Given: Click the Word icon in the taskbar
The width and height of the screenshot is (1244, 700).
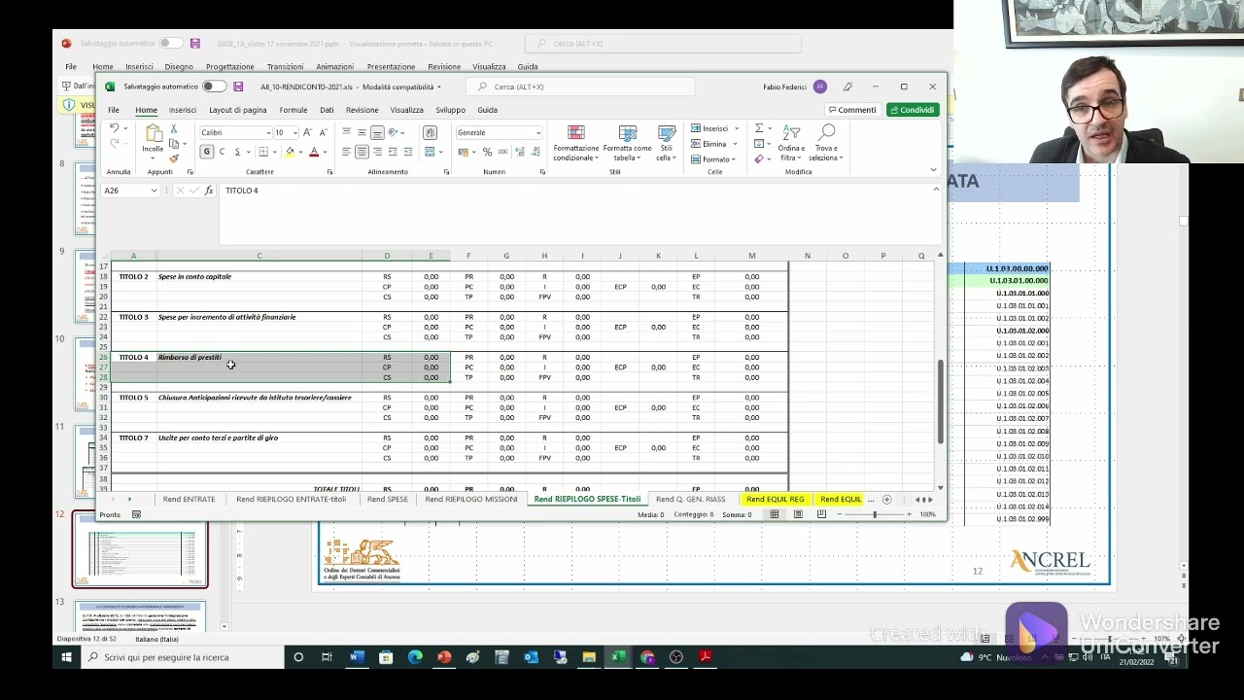Looking at the screenshot, I should (x=356, y=657).
